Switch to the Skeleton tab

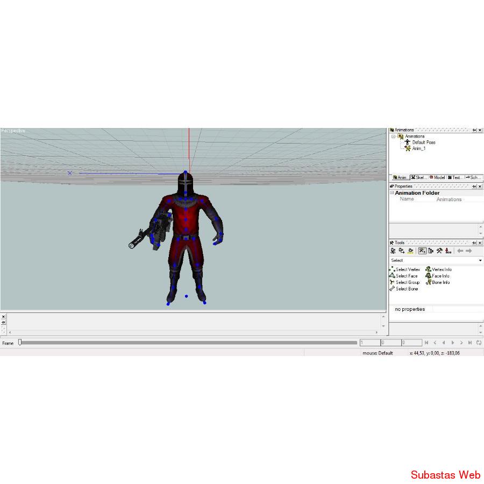click(419, 177)
